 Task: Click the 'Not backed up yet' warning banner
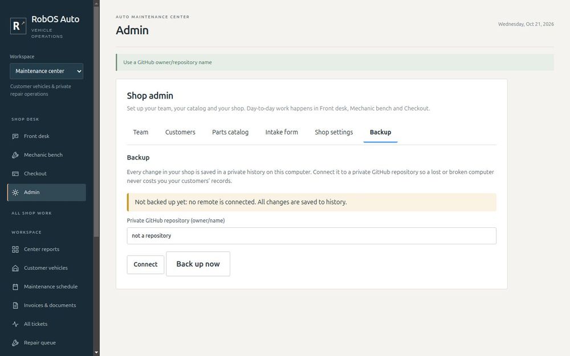pyautogui.click(x=312, y=202)
